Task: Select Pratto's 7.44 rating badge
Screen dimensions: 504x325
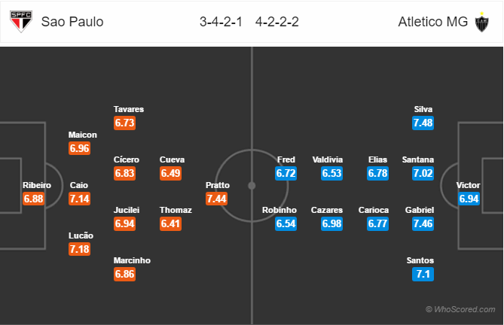Action: click(217, 199)
